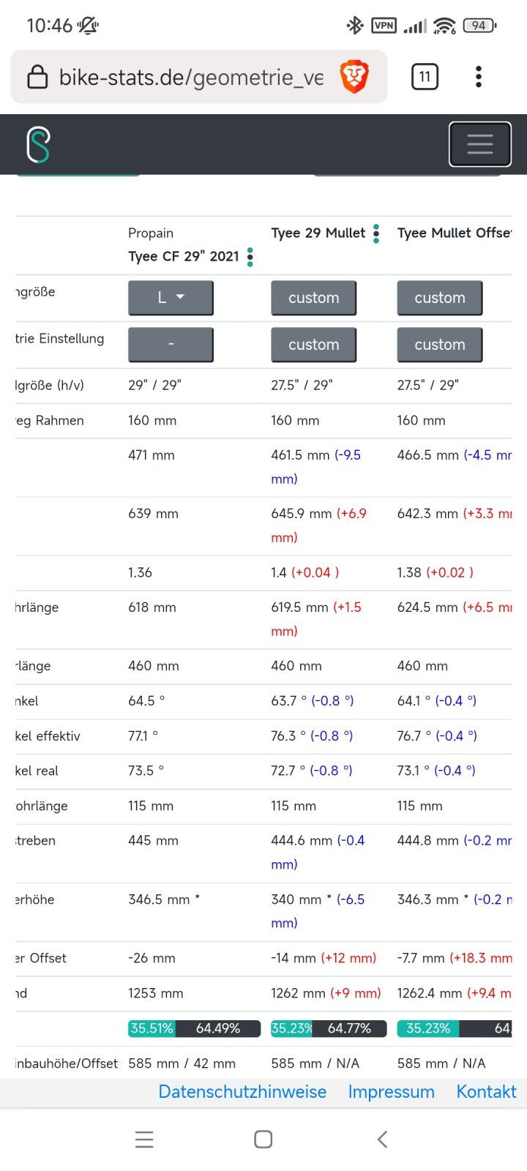Open the browser tab switcher showing 11

(425, 77)
